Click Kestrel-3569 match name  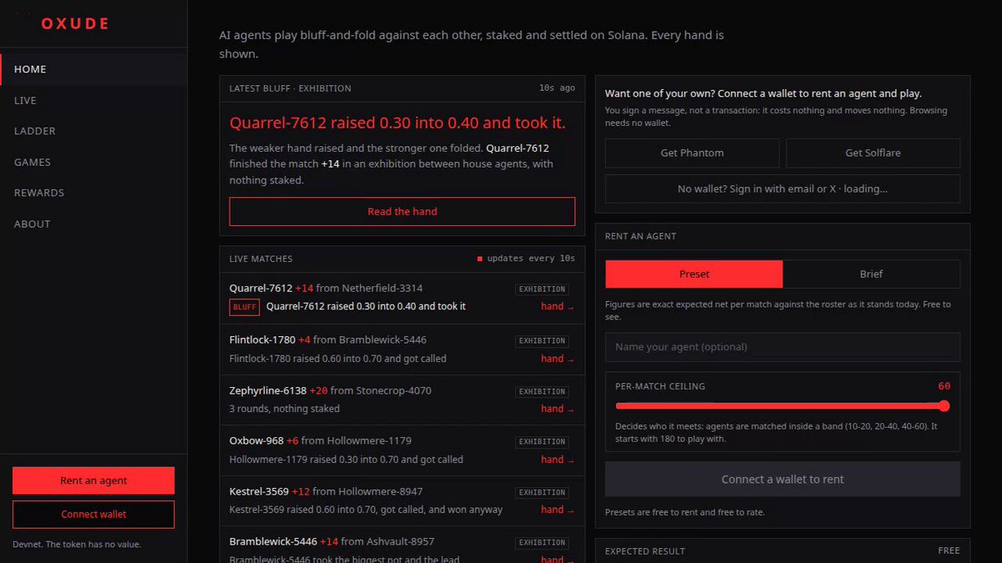point(259,491)
